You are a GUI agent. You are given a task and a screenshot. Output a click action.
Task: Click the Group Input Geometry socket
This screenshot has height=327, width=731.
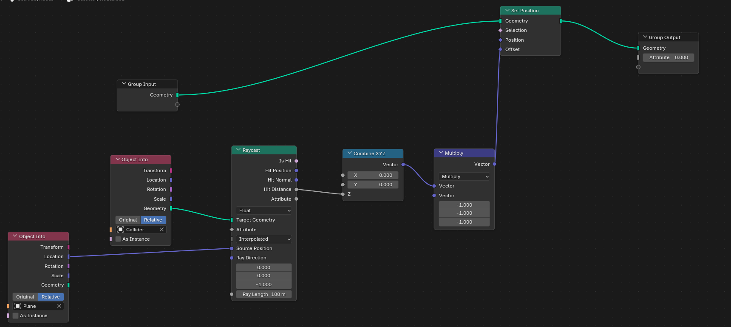pos(177,95)
